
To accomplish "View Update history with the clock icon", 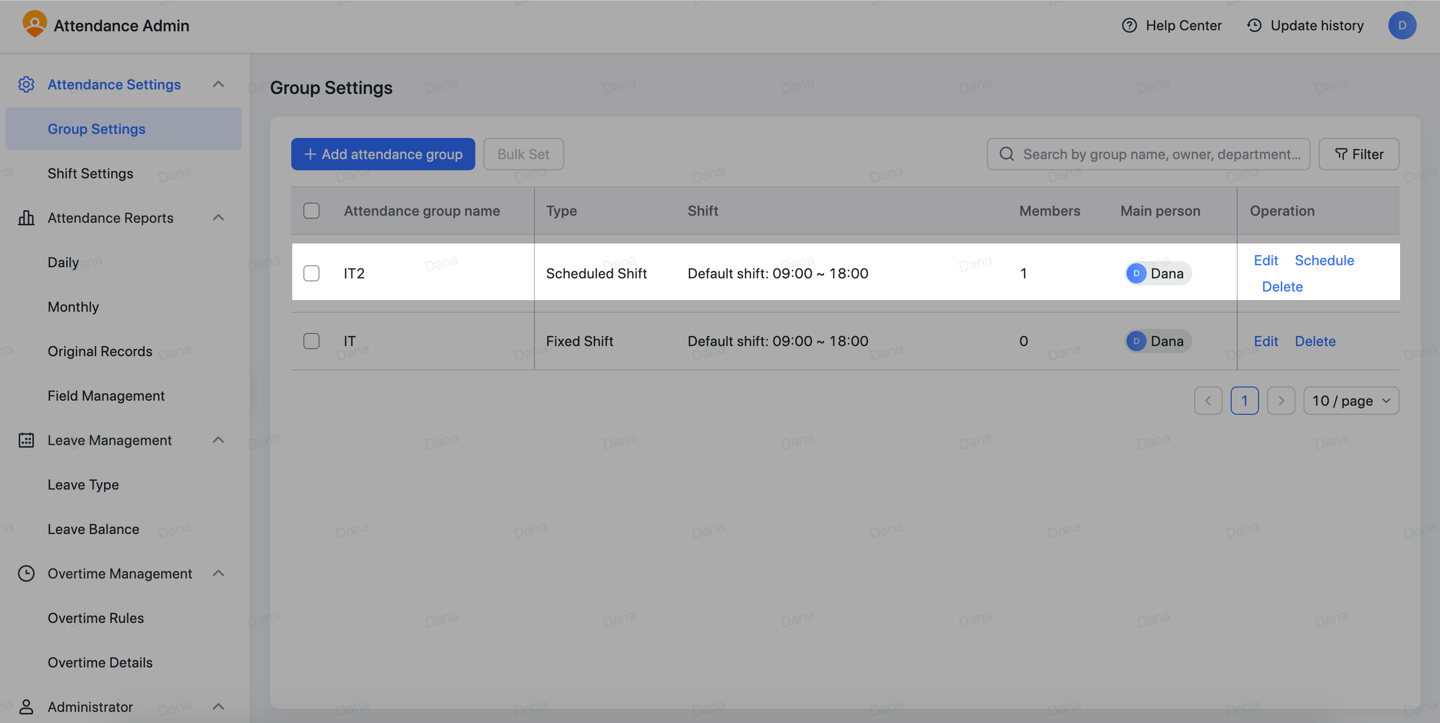I will (1254, 25).
